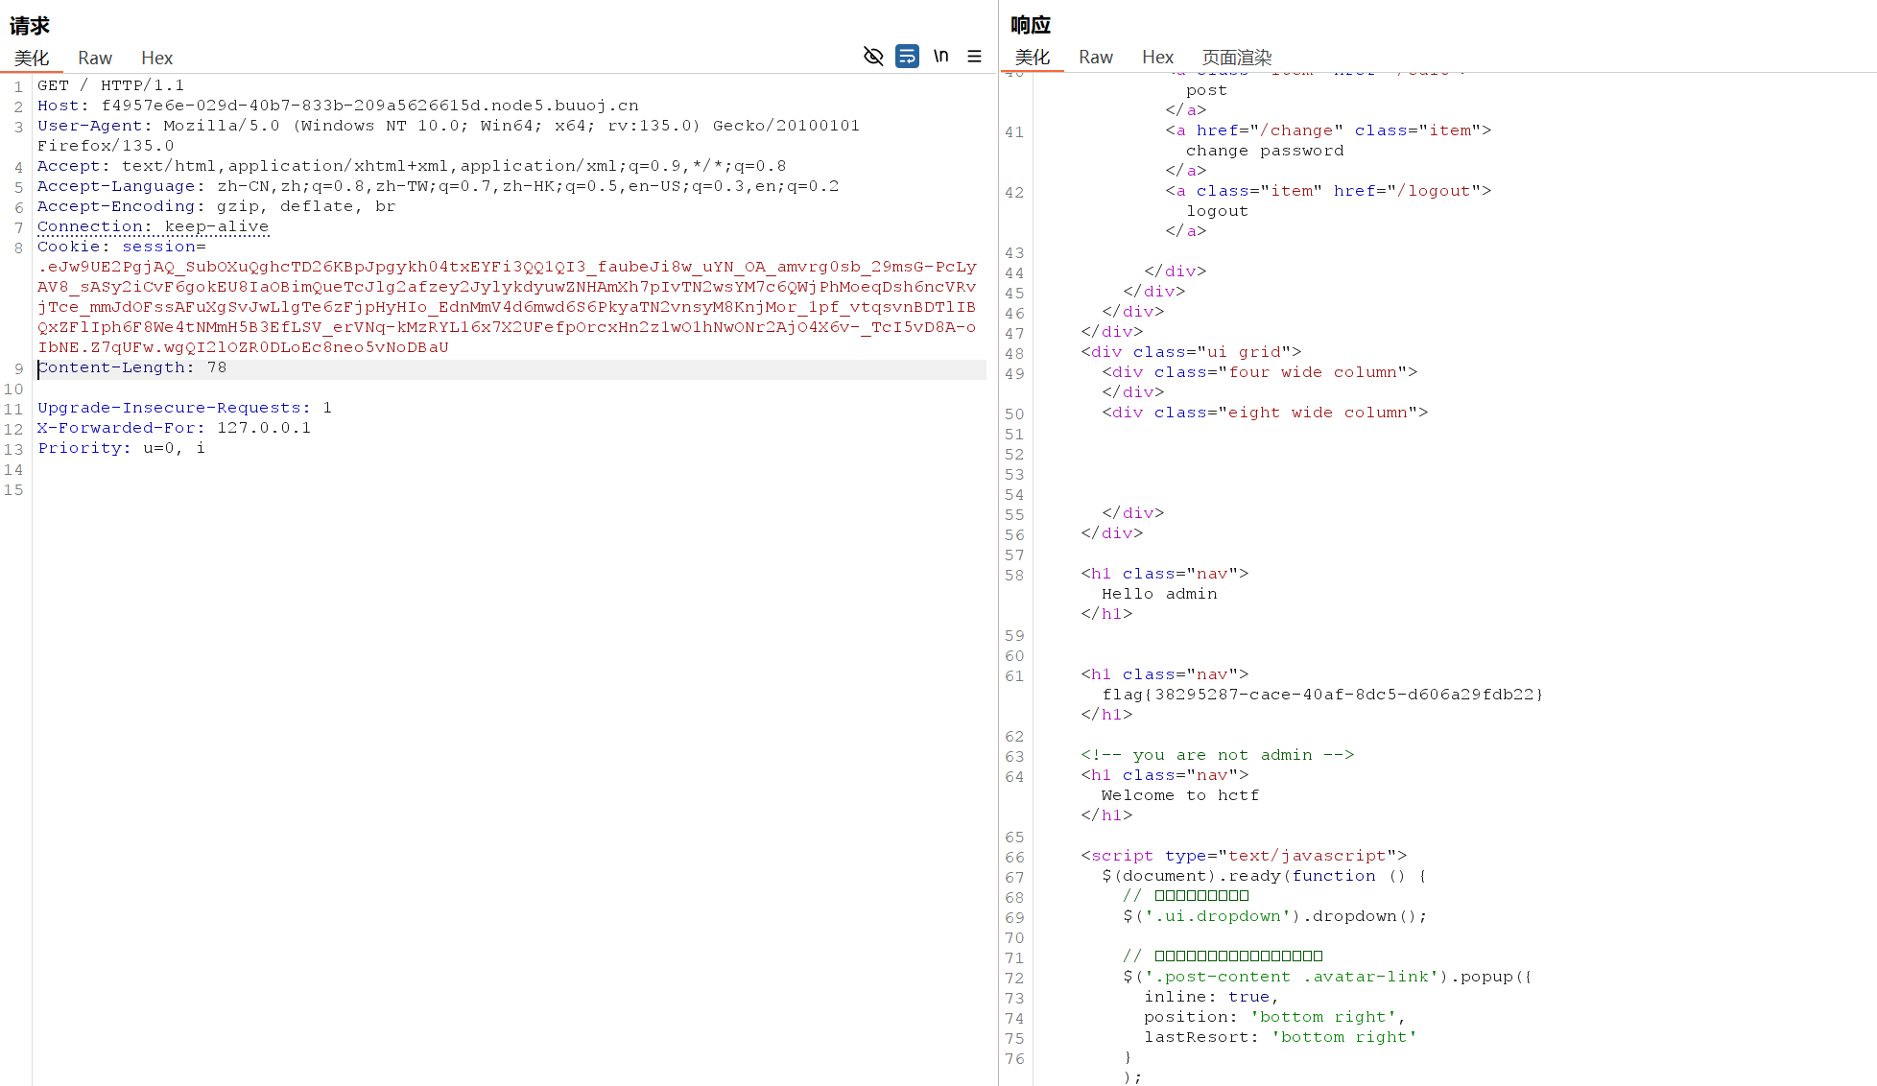Viewport: 1877px width, 1086px height.
Task: Switch response view to Raw tab
Action: [x=1095, y=58]
